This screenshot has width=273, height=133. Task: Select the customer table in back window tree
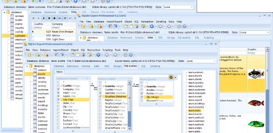[20, 36]
